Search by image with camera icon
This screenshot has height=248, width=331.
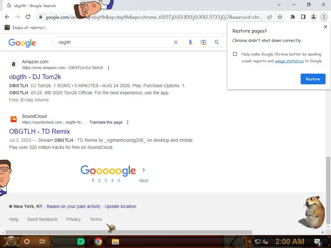(203, 42)
